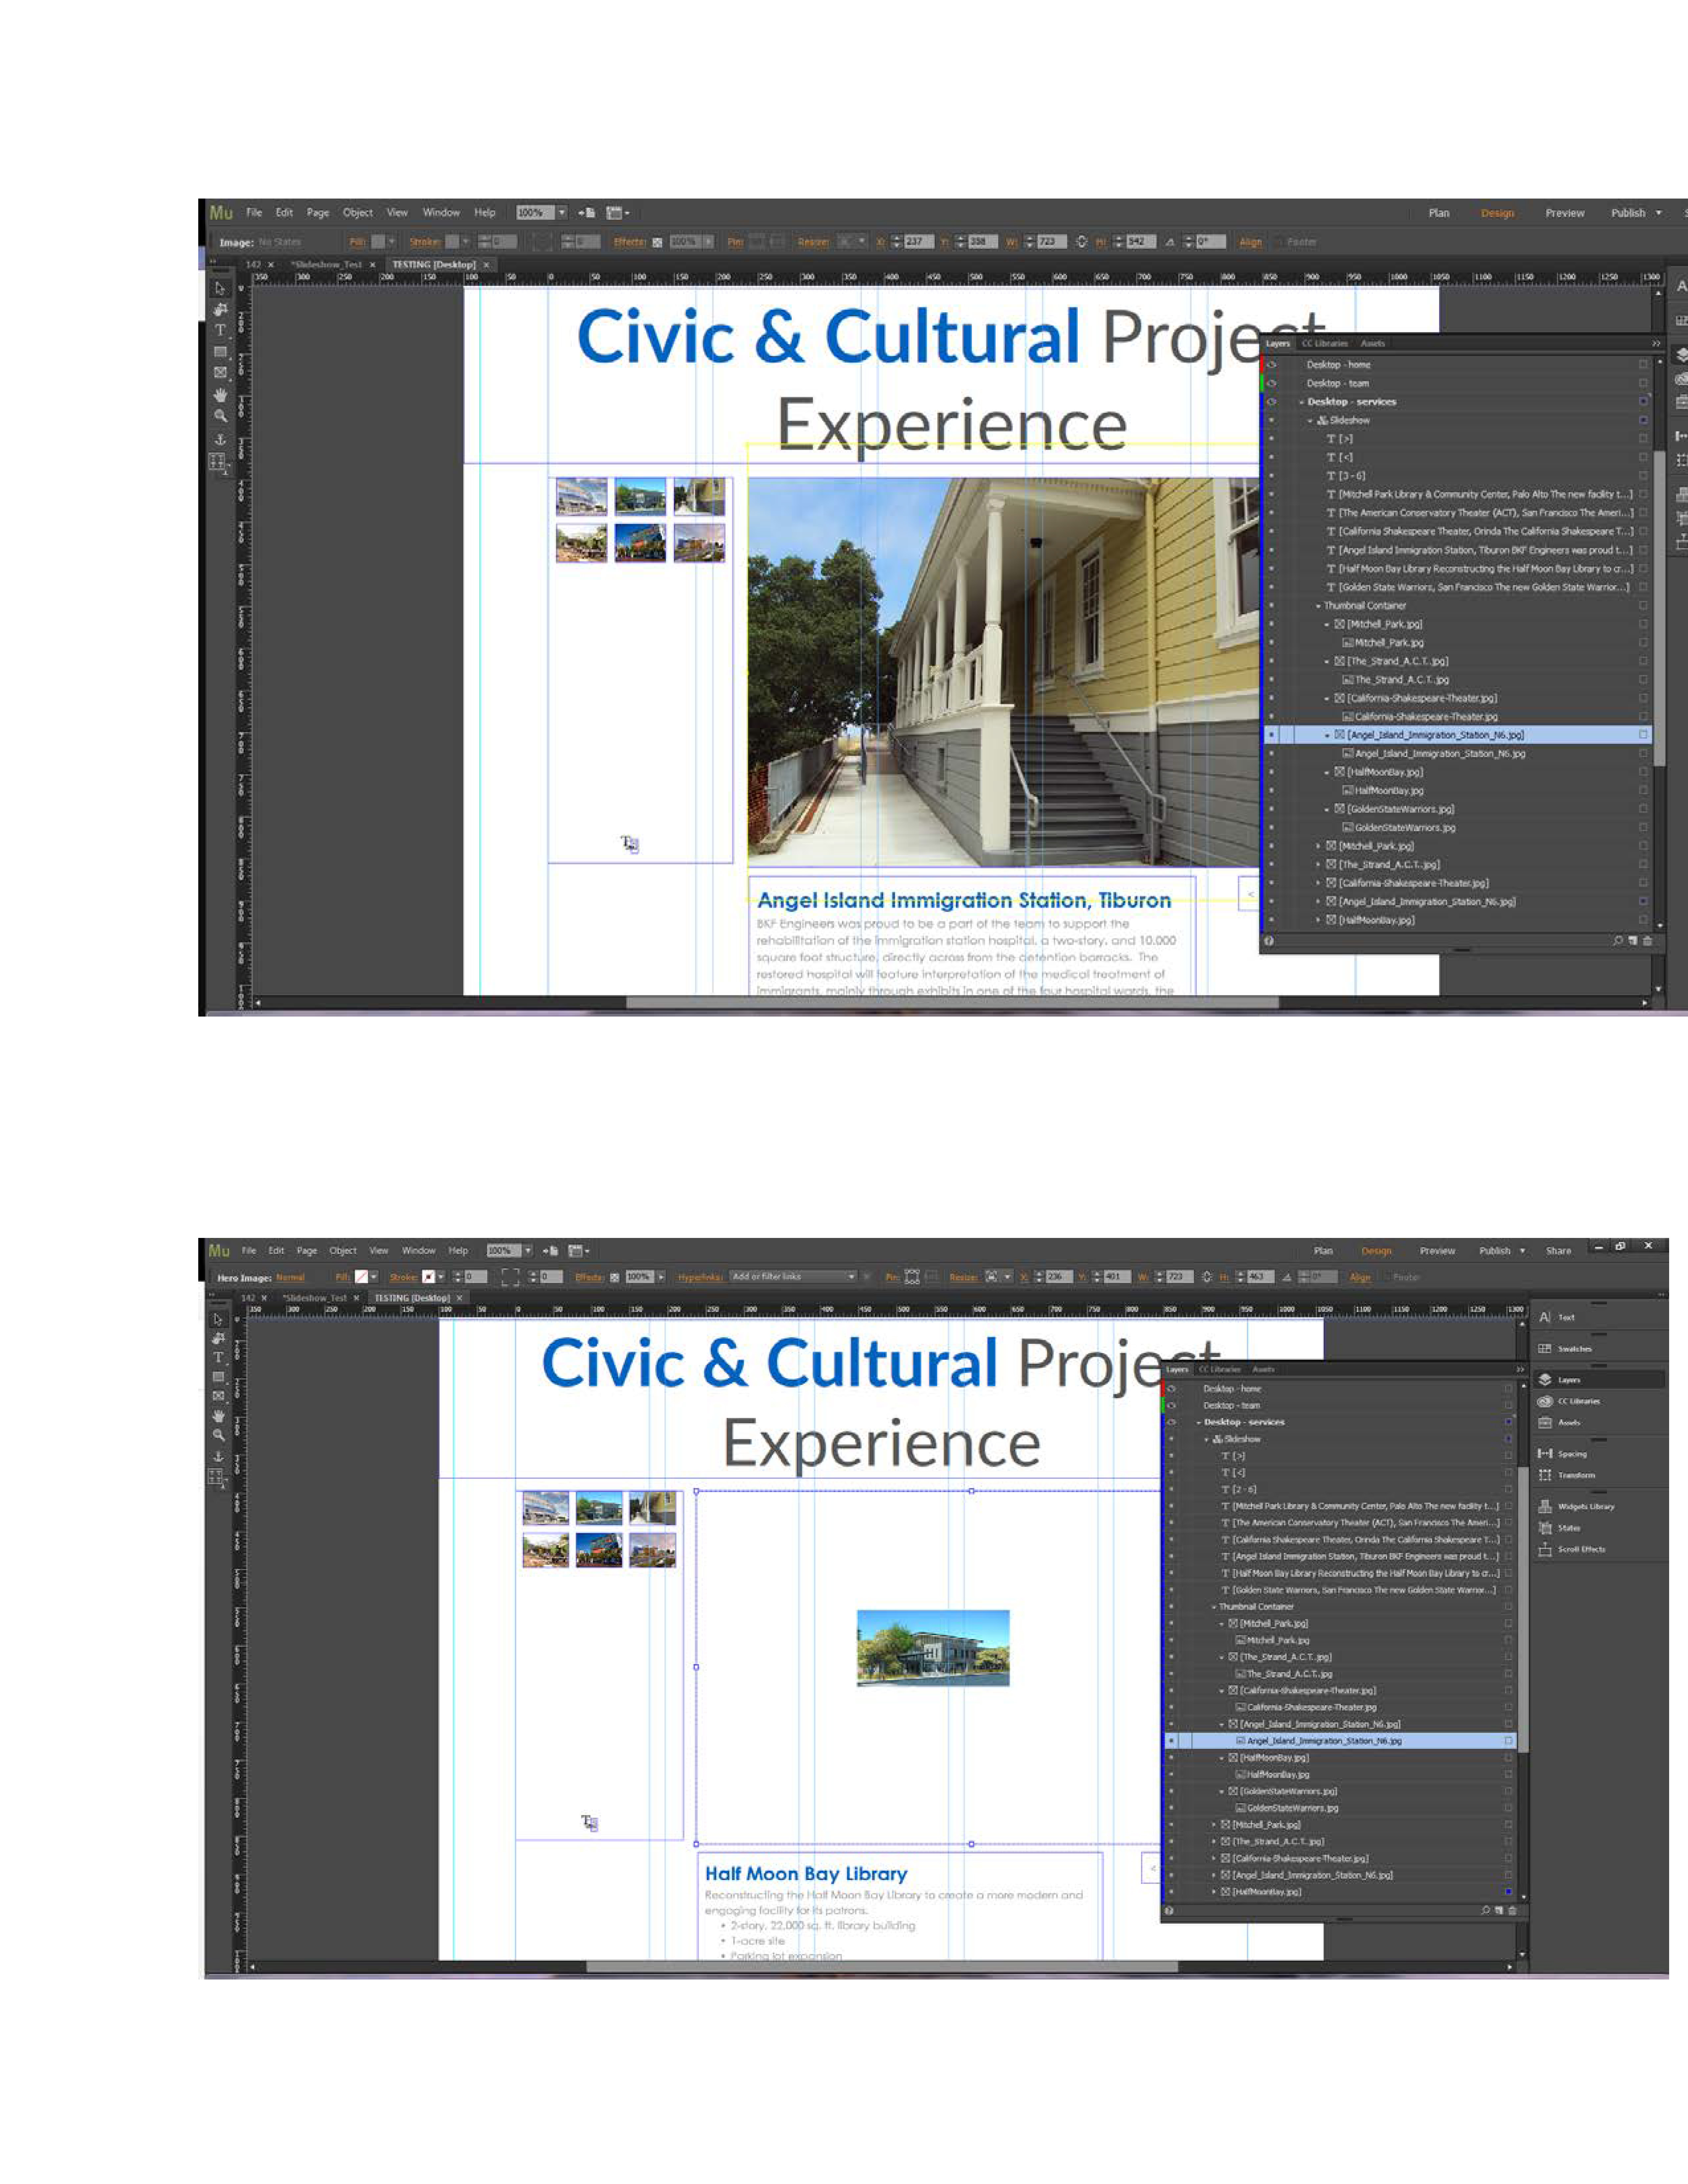Toggle Desktop - team layer visibility, upper window
Viewport: 1688px width, 2184px height.
pos(1272,383)
